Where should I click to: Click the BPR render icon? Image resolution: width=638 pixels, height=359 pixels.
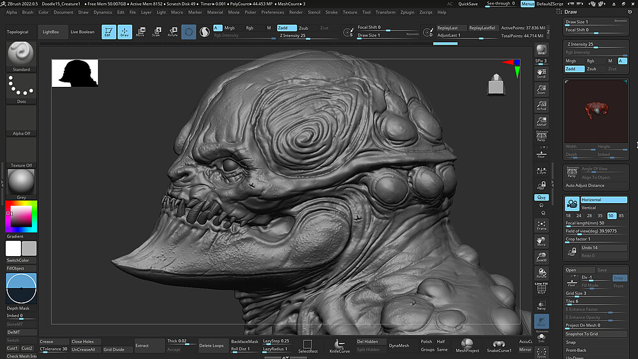[x=541, y=50]
